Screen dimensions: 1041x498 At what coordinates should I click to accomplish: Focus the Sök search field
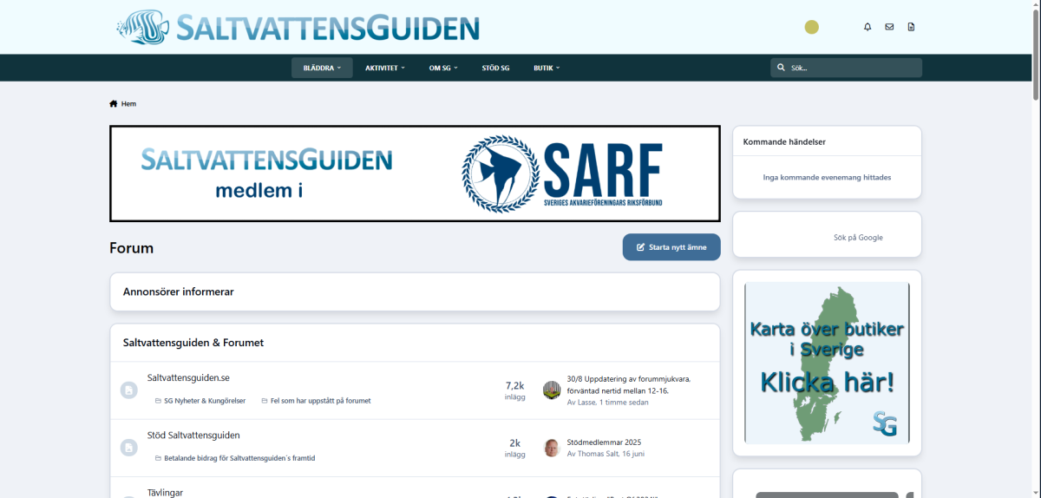[x=846, y=68]
